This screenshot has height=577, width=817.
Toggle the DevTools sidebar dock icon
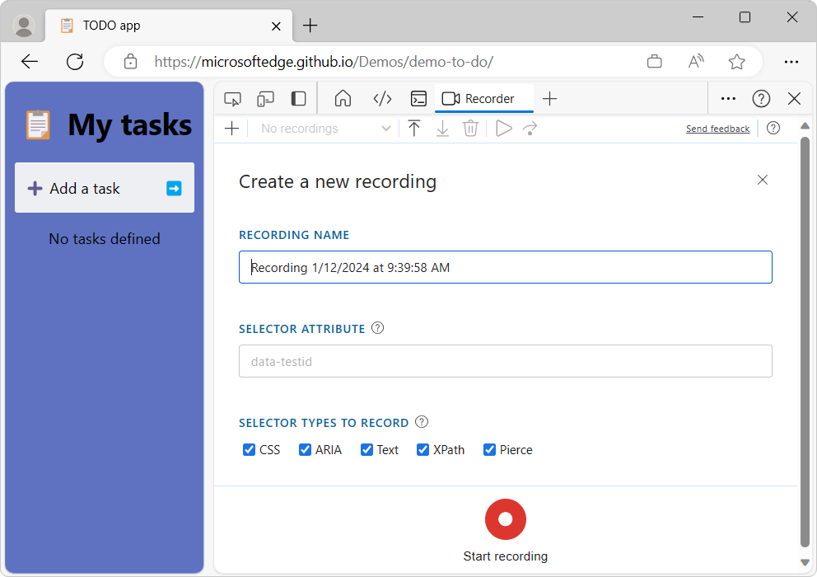click(298, 99)
